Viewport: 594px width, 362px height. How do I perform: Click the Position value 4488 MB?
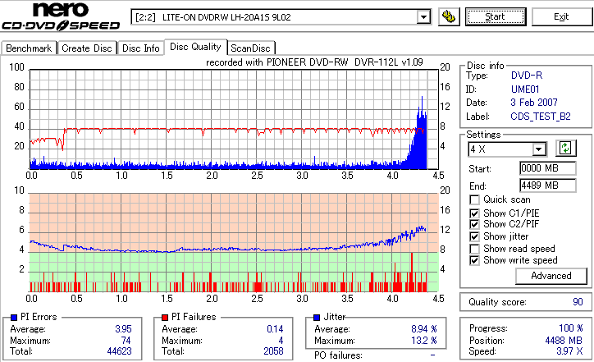(x=564, y=341)
